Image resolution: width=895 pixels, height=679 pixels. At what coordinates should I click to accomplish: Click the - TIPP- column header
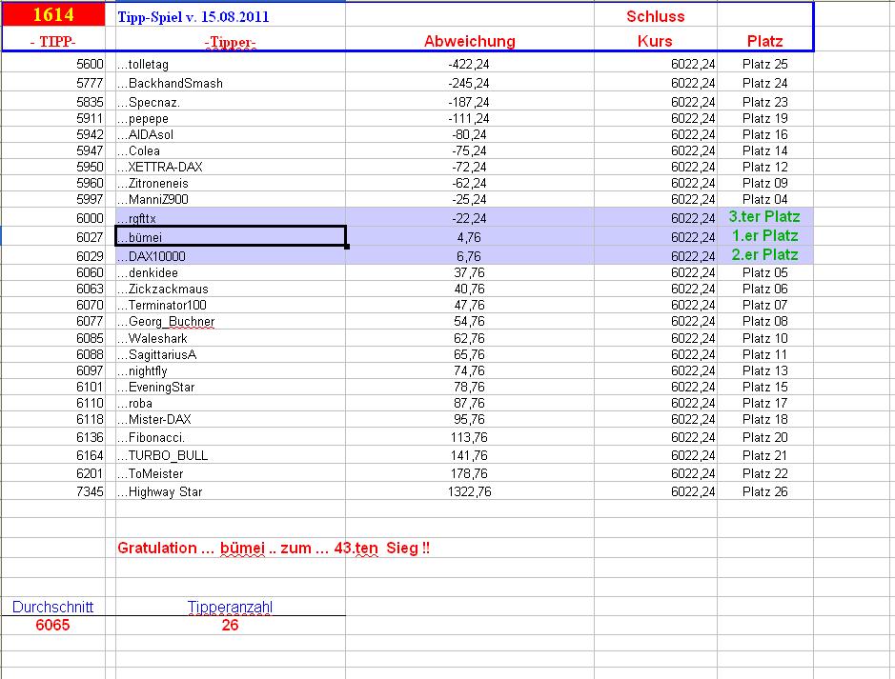pos(52,41)
